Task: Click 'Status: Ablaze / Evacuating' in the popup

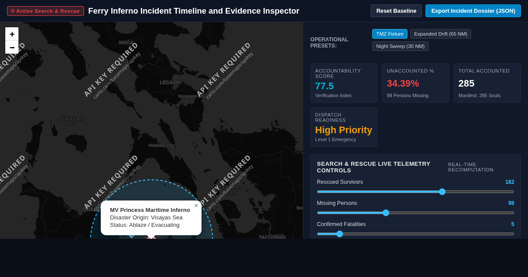Action: pos(145,225)
